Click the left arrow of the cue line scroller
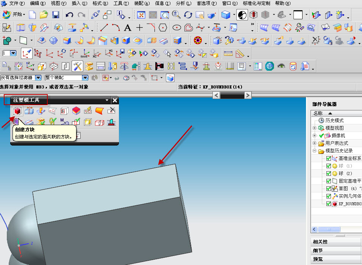Viewport: 362px width, 265px height. click(216, 95)
